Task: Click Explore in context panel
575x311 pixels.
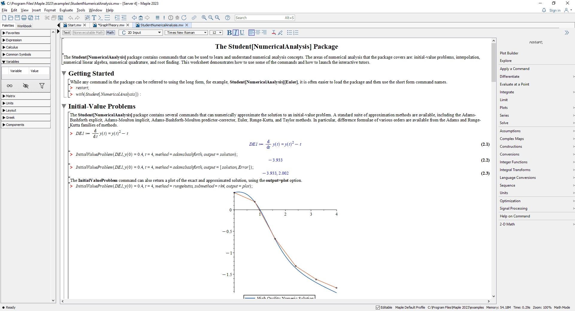Action: tap(506, 61)
